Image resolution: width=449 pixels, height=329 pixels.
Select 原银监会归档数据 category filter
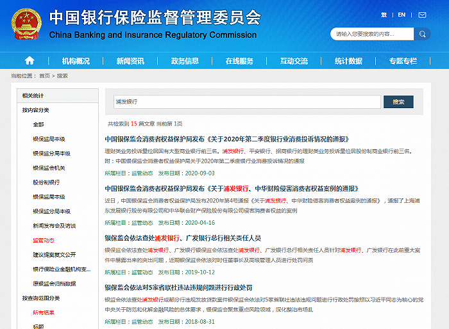[x=55, y=284]
